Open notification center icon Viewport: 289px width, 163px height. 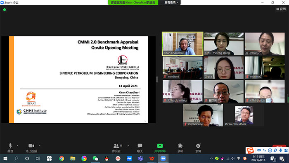point(282,158)
